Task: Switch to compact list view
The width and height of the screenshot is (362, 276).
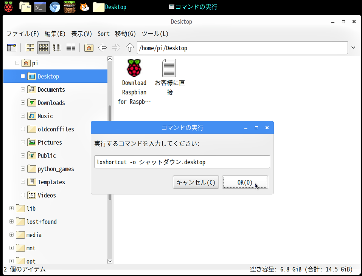Action: pos(57,48)
